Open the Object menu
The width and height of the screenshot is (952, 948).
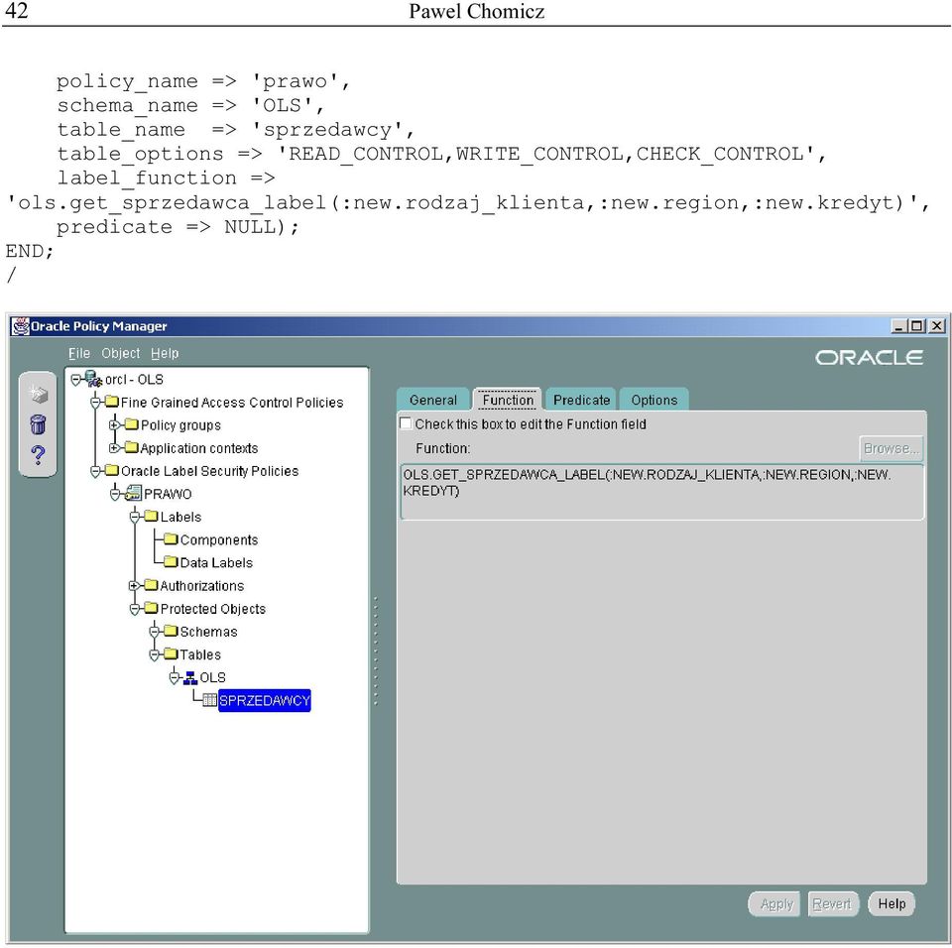pyautogui.click(x=120, y=353)
